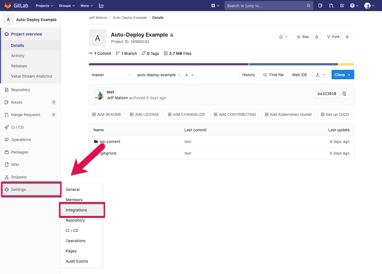Viewport: 382px width, 274px height.
Task: Click the project avatar A in sidebar
Action: pyautogui.click(x=8, y=19)
